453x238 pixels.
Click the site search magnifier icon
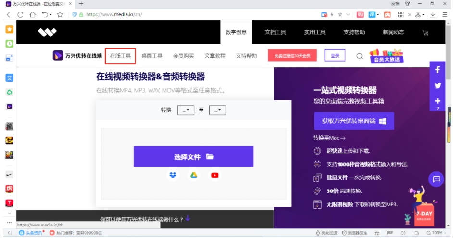359,56
